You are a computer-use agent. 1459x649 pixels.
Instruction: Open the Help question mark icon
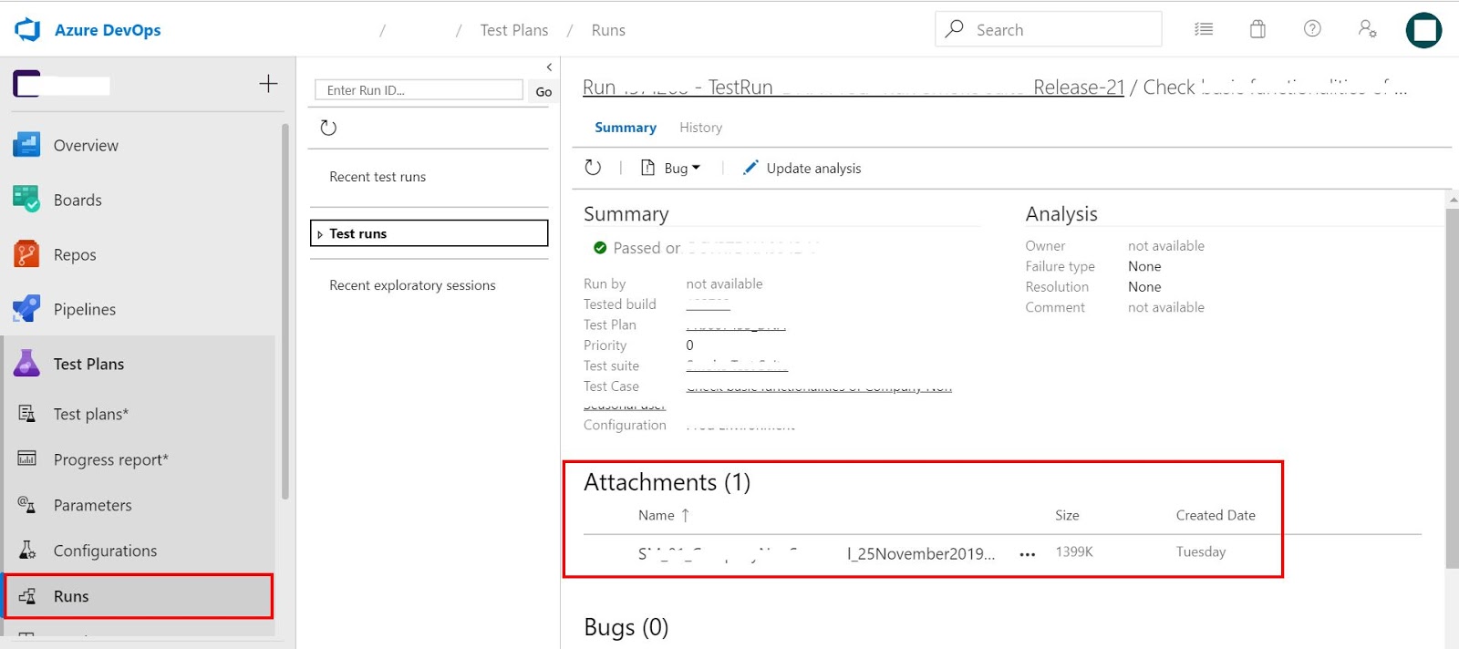click(1312, 29)
